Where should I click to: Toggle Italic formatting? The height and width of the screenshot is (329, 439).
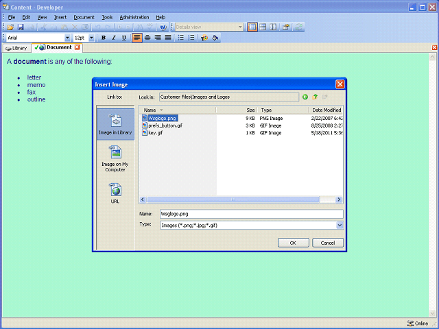point(114,38)
